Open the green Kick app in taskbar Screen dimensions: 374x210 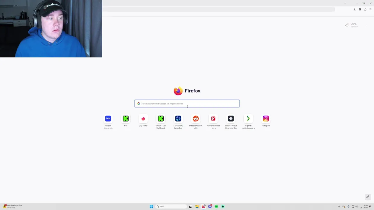pyautogui.click(x=223, y=206)
